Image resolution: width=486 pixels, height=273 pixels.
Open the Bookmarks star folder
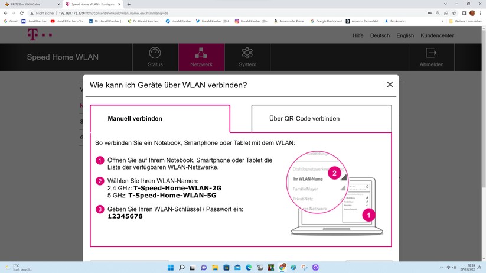click(395, 21)
